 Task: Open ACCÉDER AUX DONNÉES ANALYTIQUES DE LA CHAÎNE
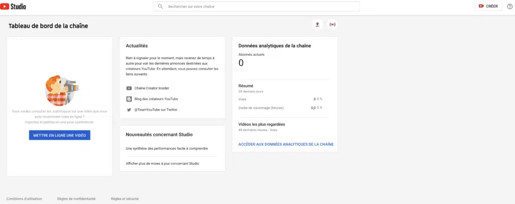coord(286,144)
